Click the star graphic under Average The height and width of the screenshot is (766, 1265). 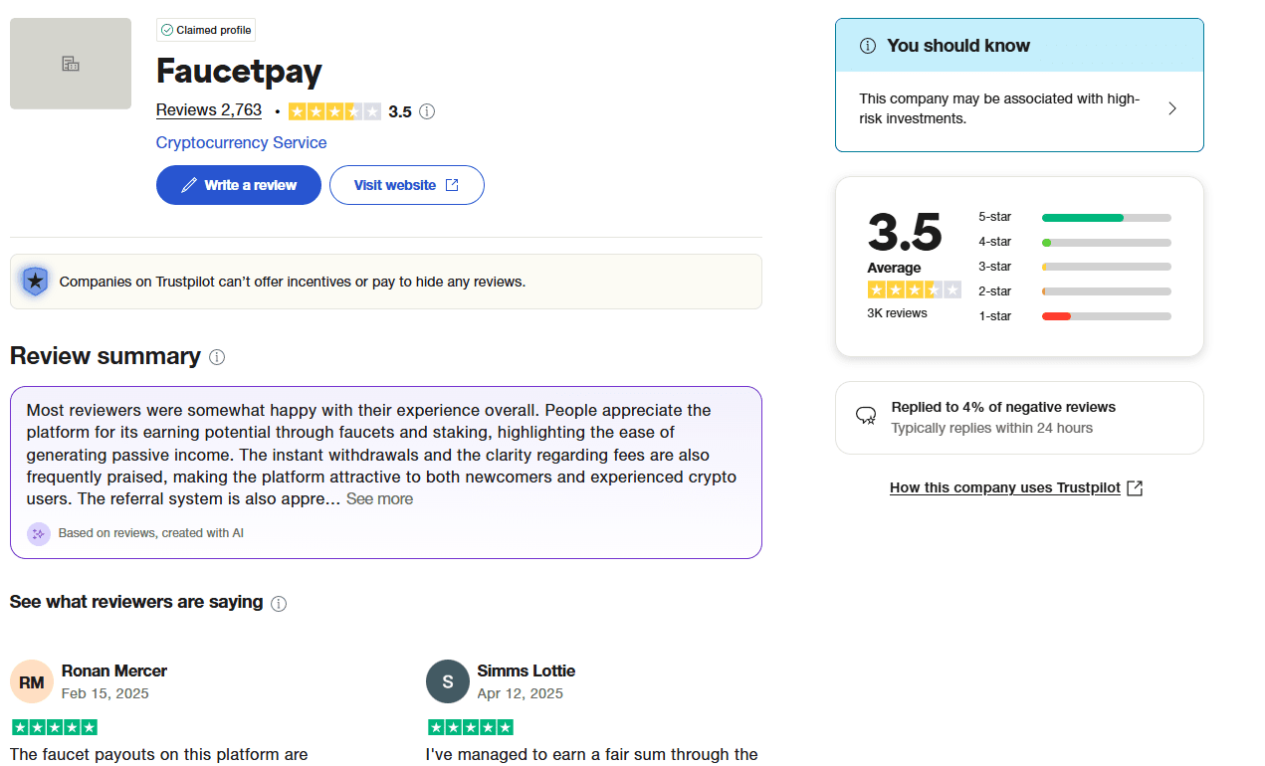point(915,289)
